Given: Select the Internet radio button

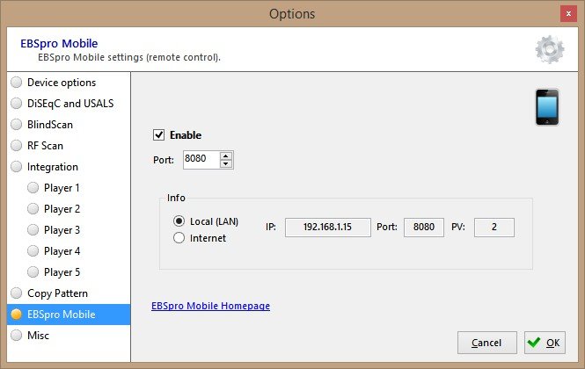Looking at the screenshot, I should [x=179, y=238].
